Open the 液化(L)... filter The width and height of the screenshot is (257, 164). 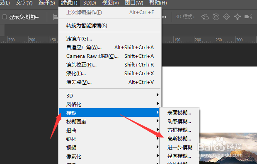(110, 74)
